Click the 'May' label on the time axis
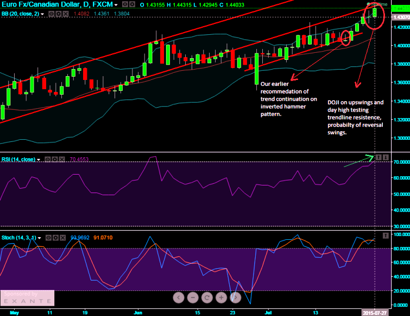This screenshot has height=316, width=410. click(14, 313)
